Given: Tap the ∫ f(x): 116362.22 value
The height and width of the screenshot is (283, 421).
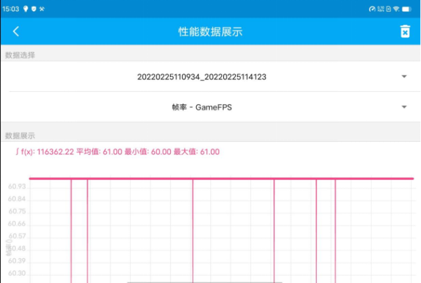Looking at the screenshot, I should coord(45,152).
